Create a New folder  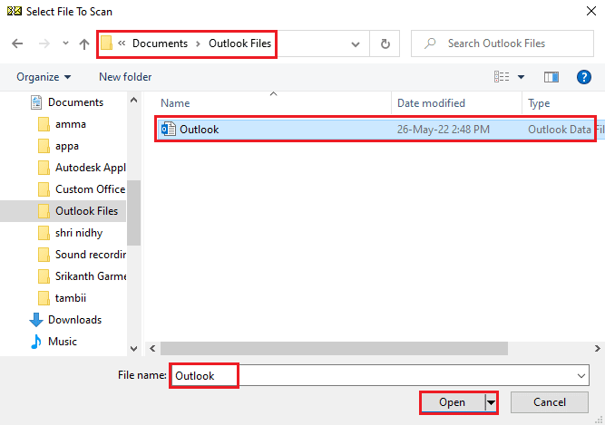coord(125,77)
